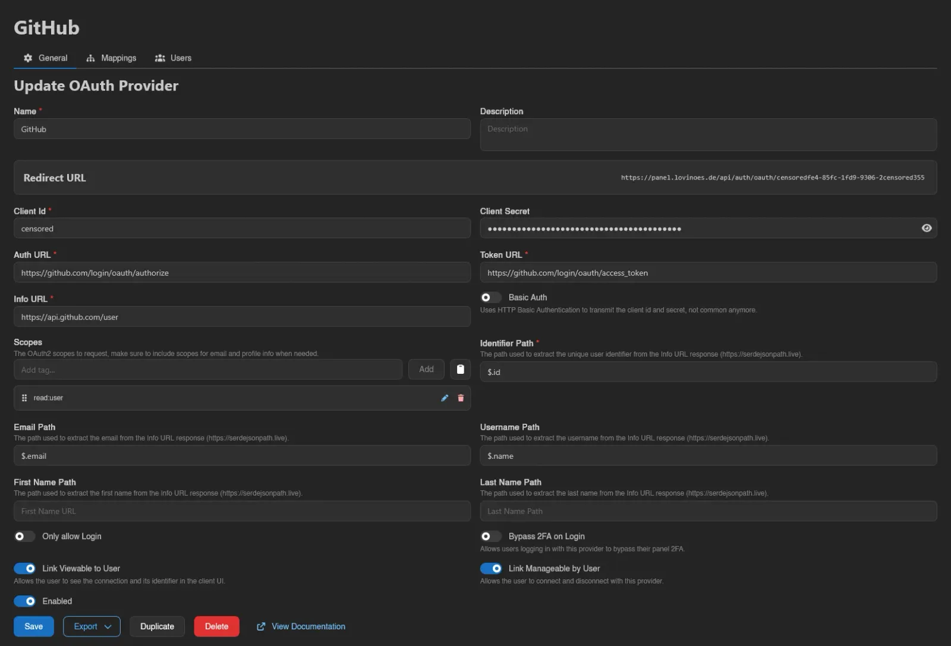Disable Link Manageable by User switch
This screenshot has height=646, width=951.
coord(490,568)
